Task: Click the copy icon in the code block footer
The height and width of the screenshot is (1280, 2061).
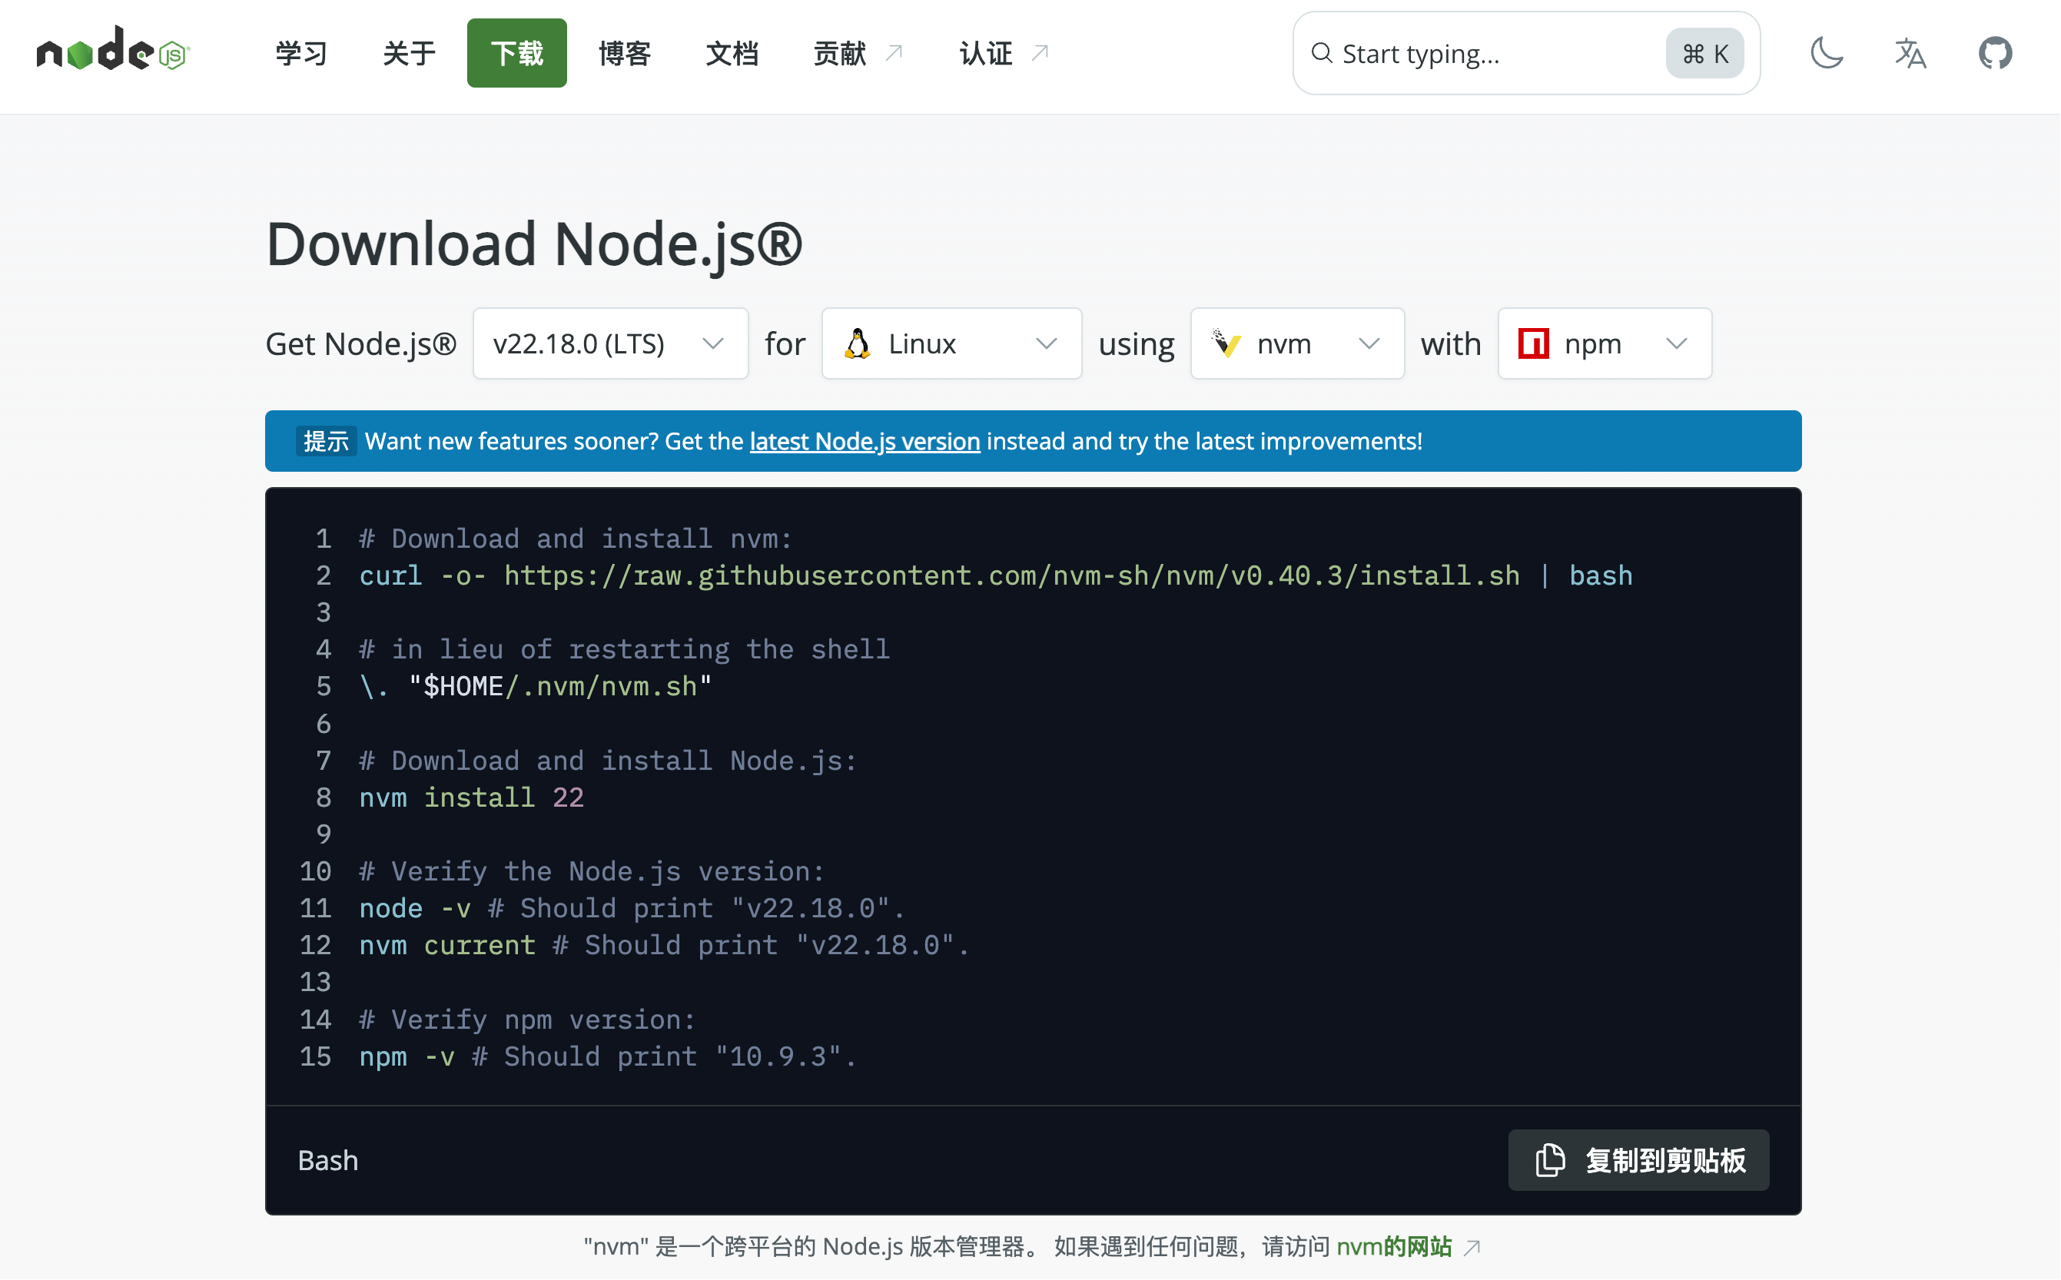Action: click(x=1549, y=1160)
